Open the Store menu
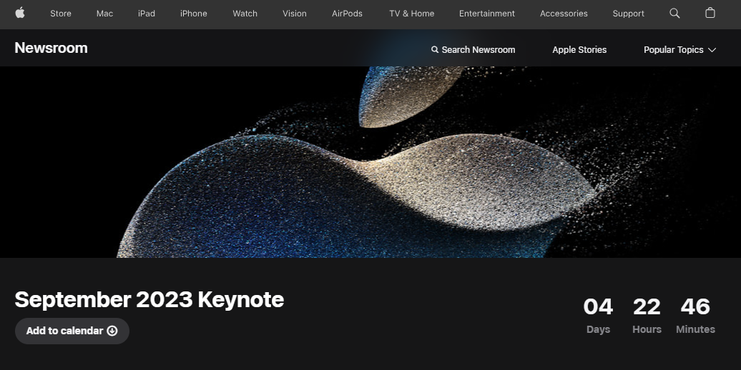Image resolution: width=741 pixels, height=370 pixels. tap(61, 14)
